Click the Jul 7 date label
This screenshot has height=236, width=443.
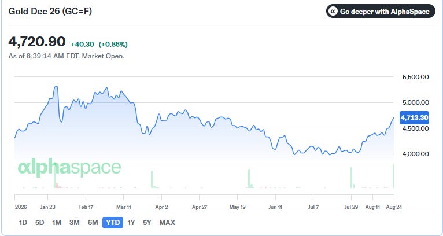click(313, 207)
